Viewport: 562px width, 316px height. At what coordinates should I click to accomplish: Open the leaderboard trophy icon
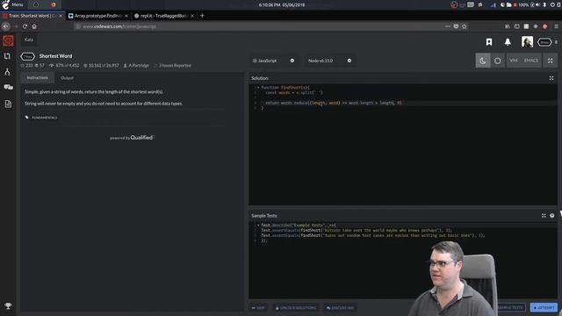(x=8, y=305)
